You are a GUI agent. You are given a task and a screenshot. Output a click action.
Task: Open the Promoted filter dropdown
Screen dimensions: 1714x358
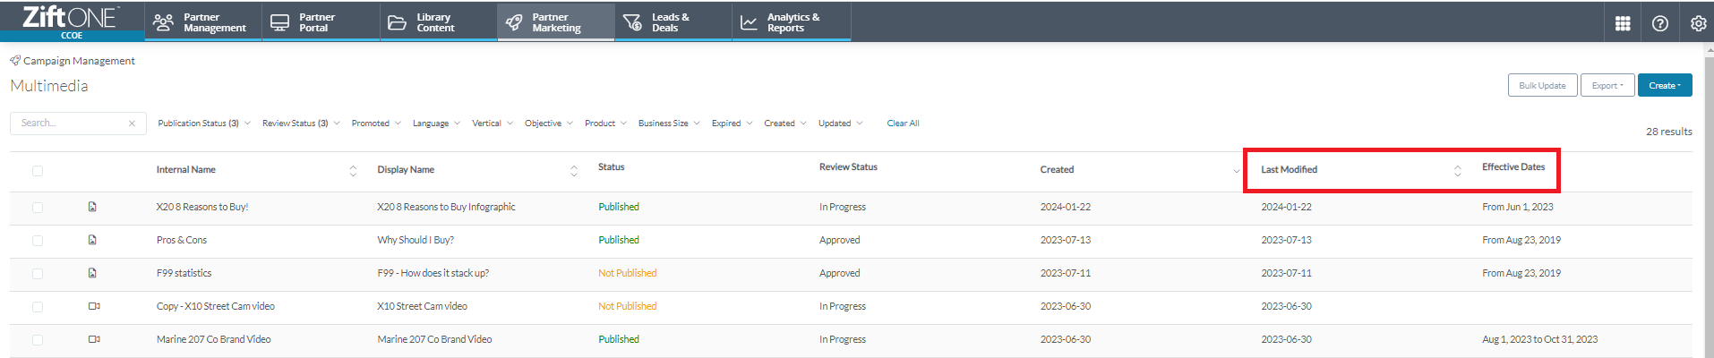pyautogui.click(x=376, y=124)
